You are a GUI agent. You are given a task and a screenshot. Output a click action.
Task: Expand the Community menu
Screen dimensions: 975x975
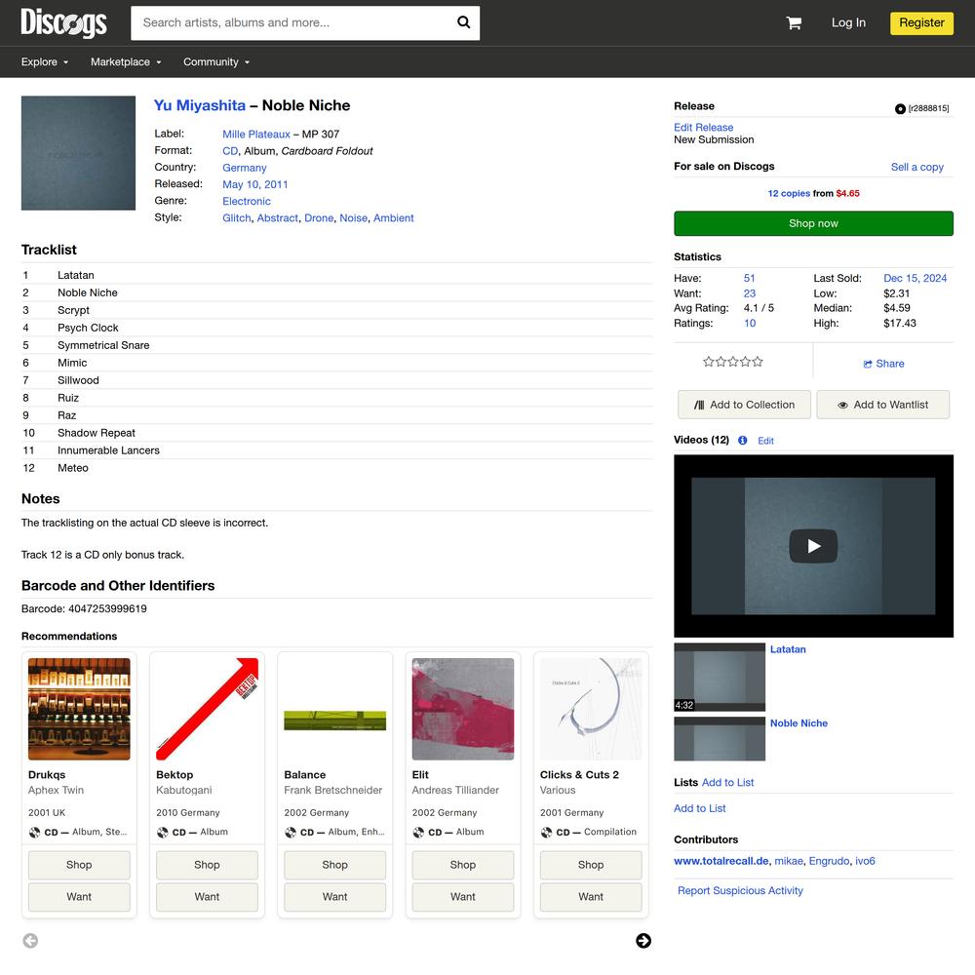216,62
